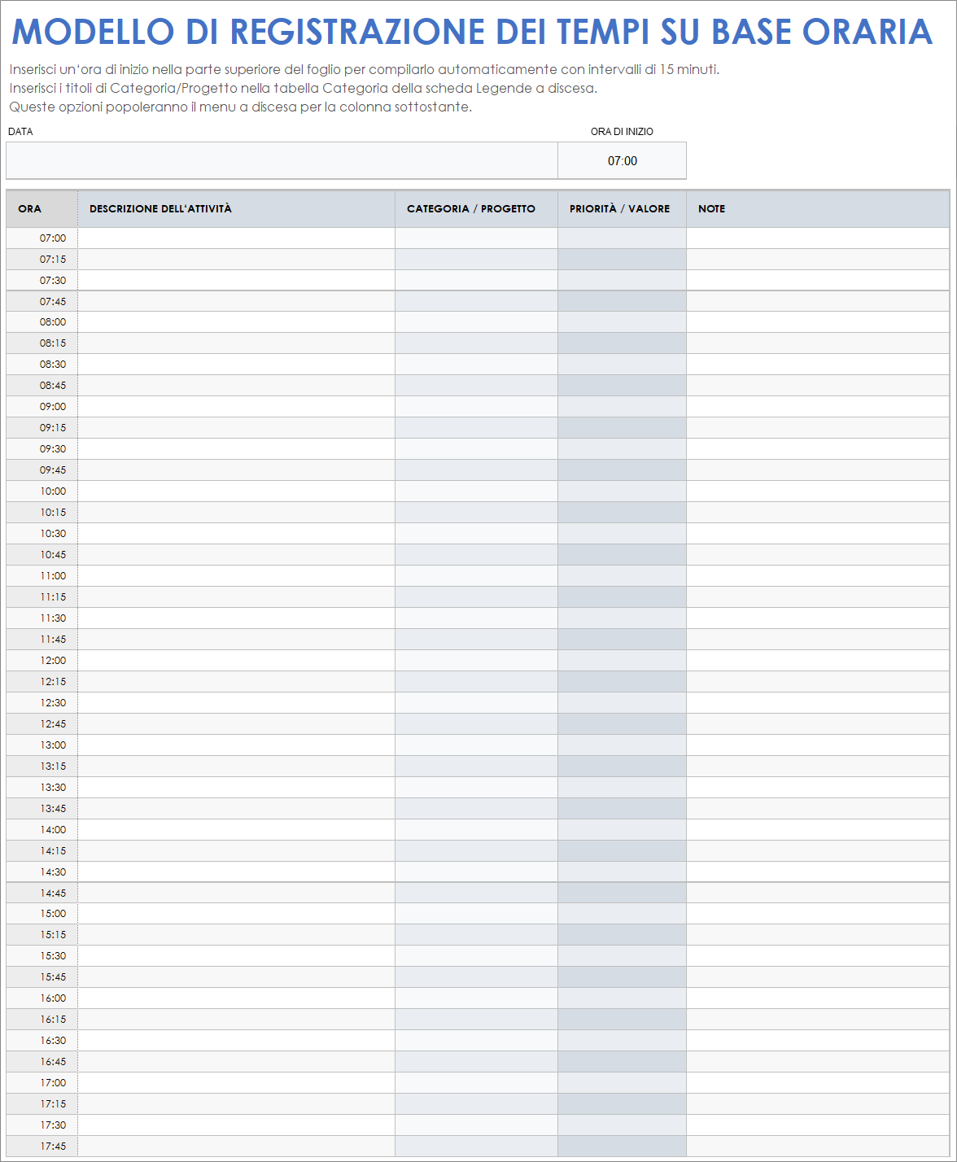This screenshot has width=957, height=1162.
Task: Open the Categoria / Progetto dropdown cell at 08:00
Action: (476, 322)
